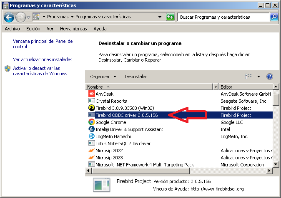This screenshot has width=281, height=198.
Task: Click the Firebird 3.0.9 yellow icon
Action: [x=92, y=108]
